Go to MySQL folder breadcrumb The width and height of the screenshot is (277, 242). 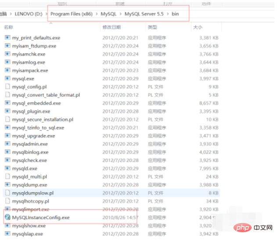[108, 14]
